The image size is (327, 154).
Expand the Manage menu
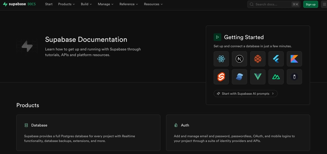106,4
